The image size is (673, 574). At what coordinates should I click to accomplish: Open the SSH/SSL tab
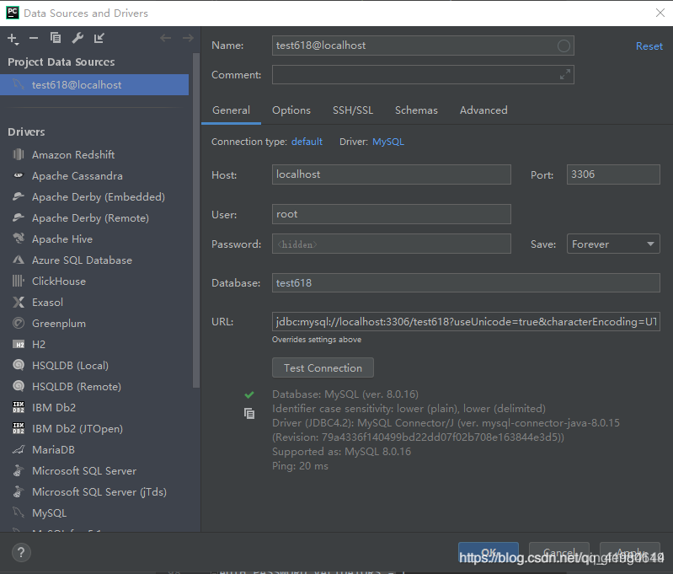pos(353,110)
